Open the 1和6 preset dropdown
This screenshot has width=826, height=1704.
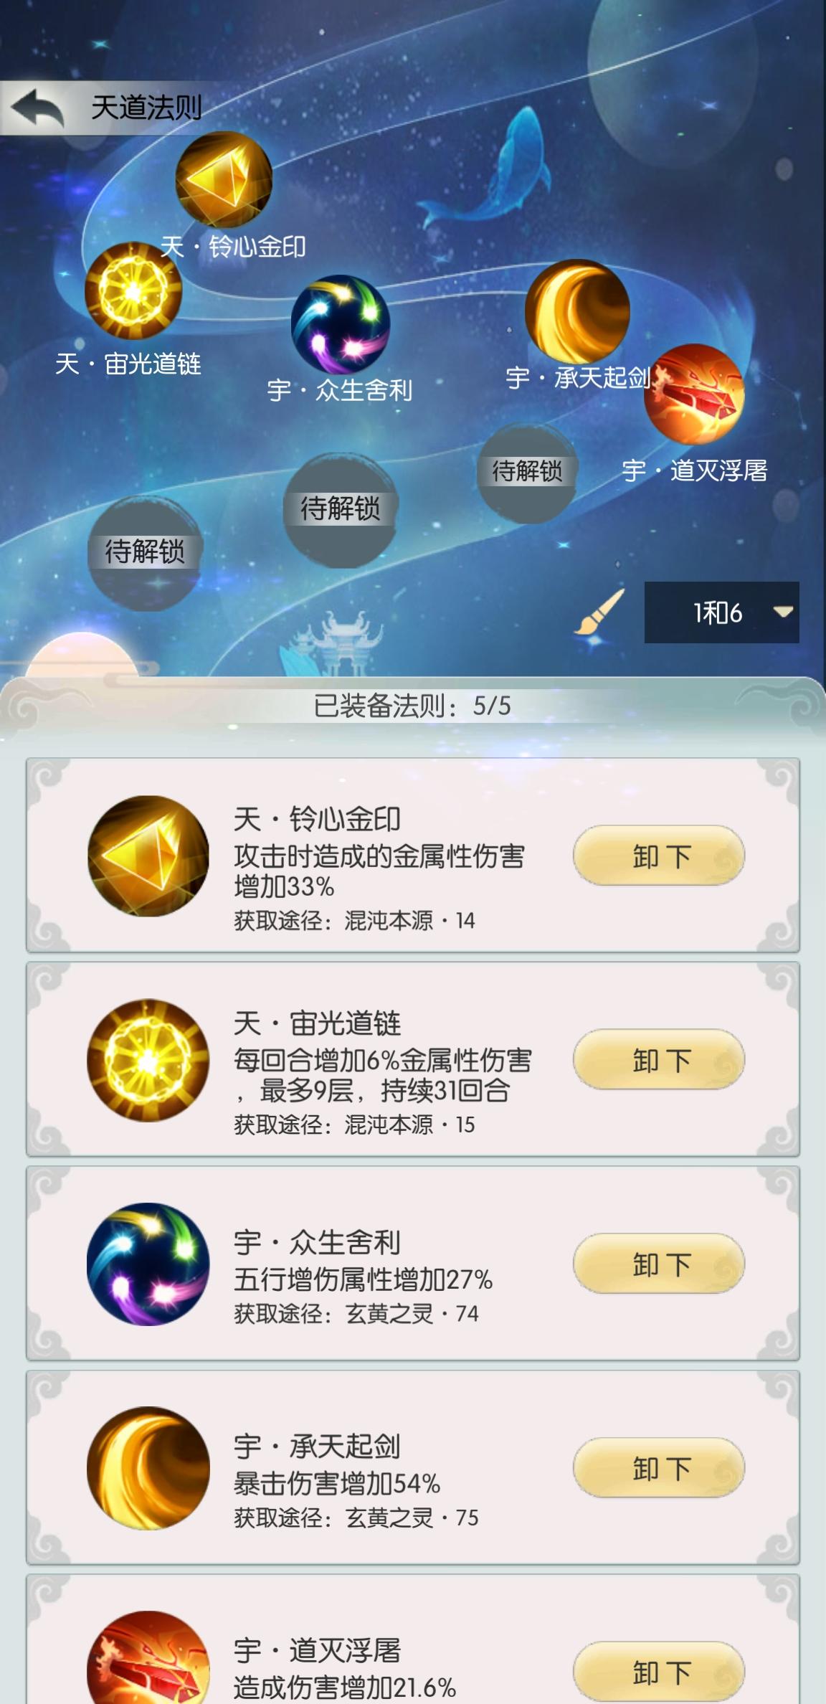[x=721, y=612]
